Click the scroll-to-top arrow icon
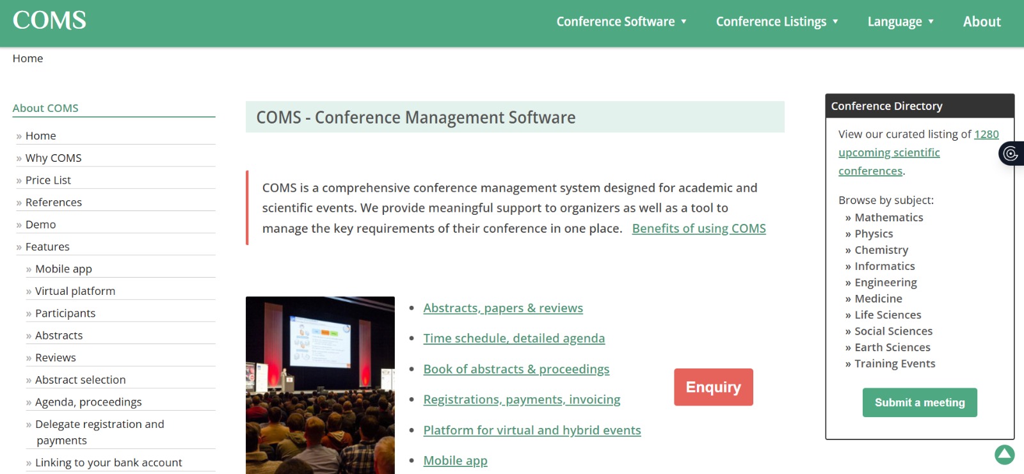 [x=1004, y=454]
